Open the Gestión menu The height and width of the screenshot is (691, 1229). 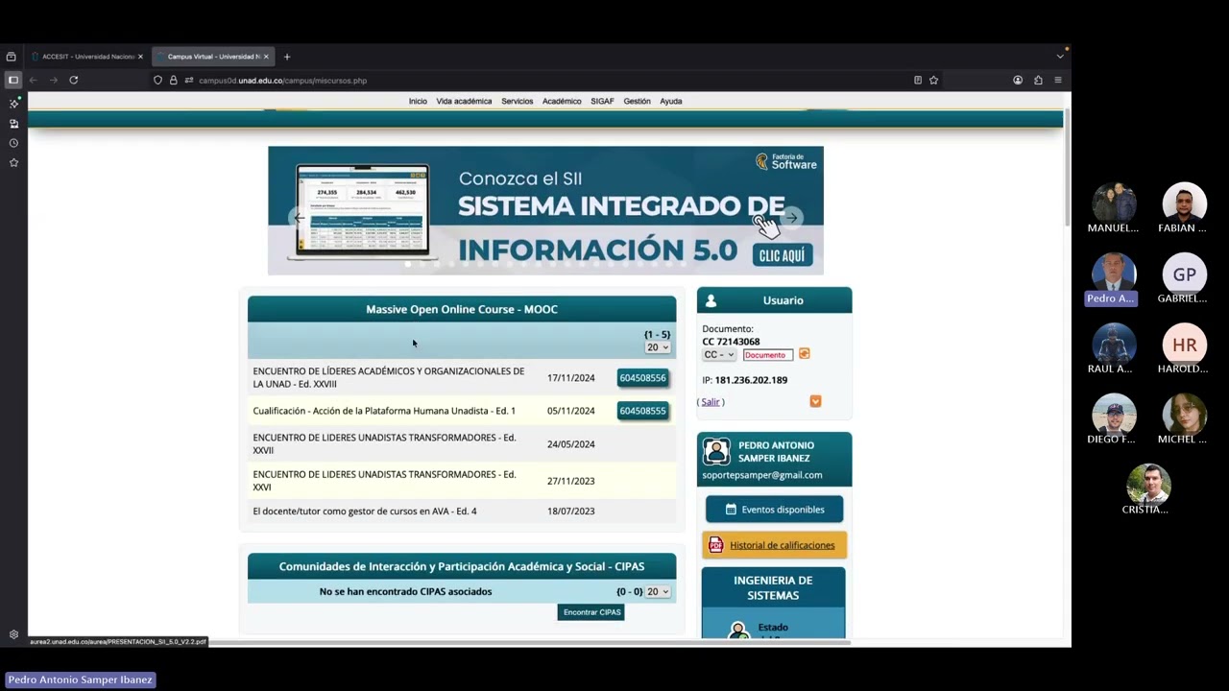(x=637, y=101)
